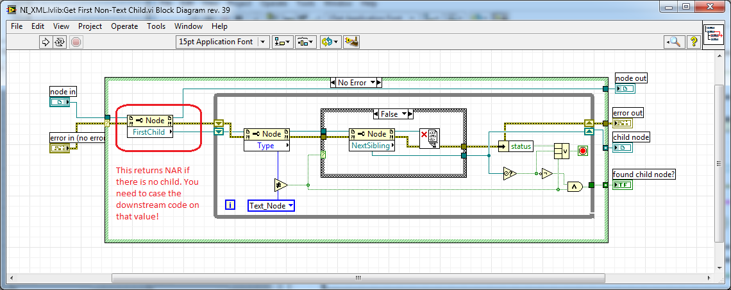Open the Operate menu
Viewport: 731px width, 290px height.
[124, 26]
